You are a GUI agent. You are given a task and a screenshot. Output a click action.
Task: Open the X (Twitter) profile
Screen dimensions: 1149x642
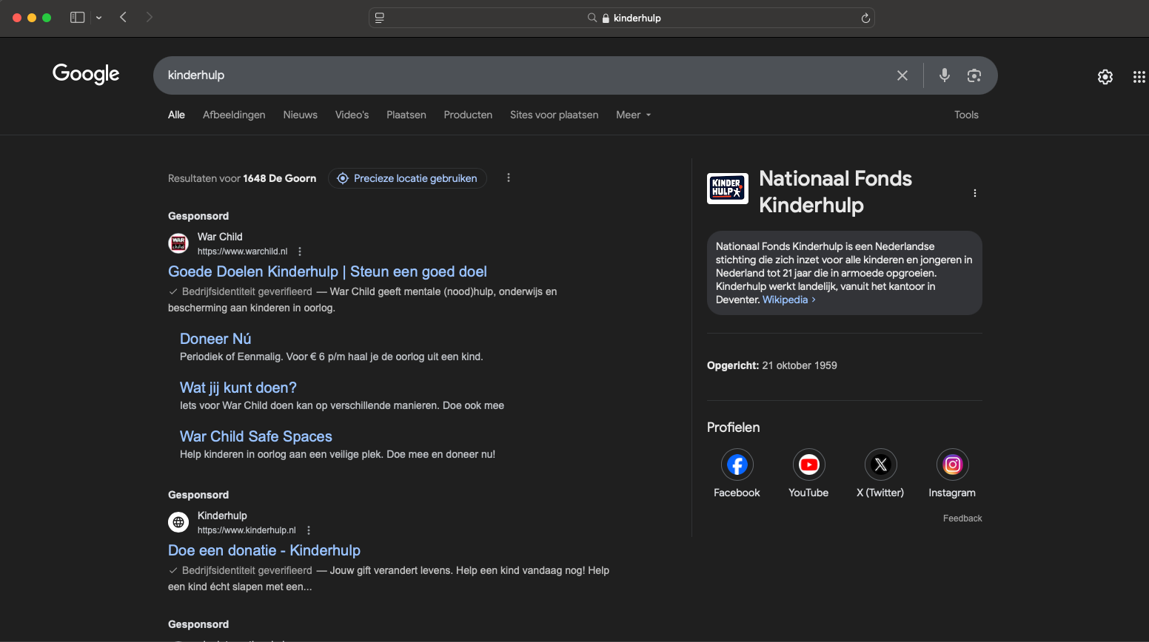click(880, 464)
